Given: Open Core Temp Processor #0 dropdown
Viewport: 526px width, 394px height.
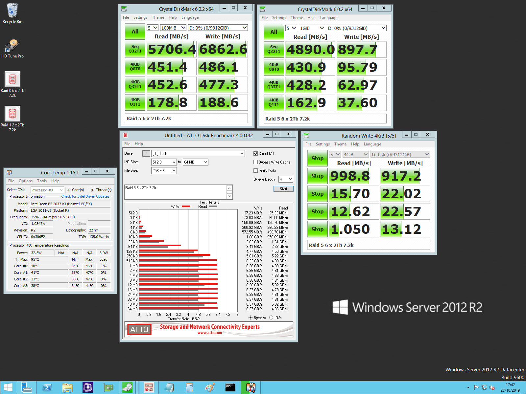Looking at the screenshot, I should click(47, 190).
